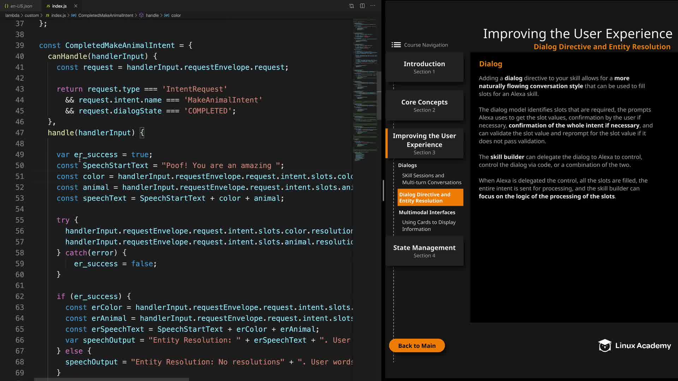Click the code minimap overview
678x381 pixels.
click(365, 88)
